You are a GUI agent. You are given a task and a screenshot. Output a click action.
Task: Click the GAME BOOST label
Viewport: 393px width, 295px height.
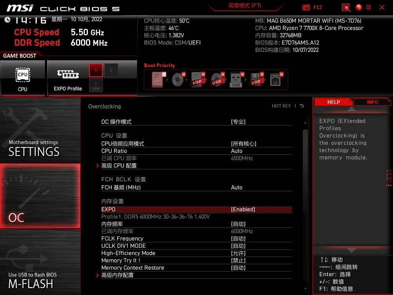pyautogui.click(x=20, y=56)
